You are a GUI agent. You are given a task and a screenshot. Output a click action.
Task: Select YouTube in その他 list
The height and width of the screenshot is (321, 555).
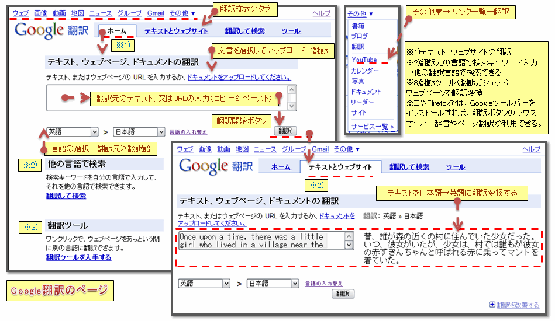pos(364,60)
